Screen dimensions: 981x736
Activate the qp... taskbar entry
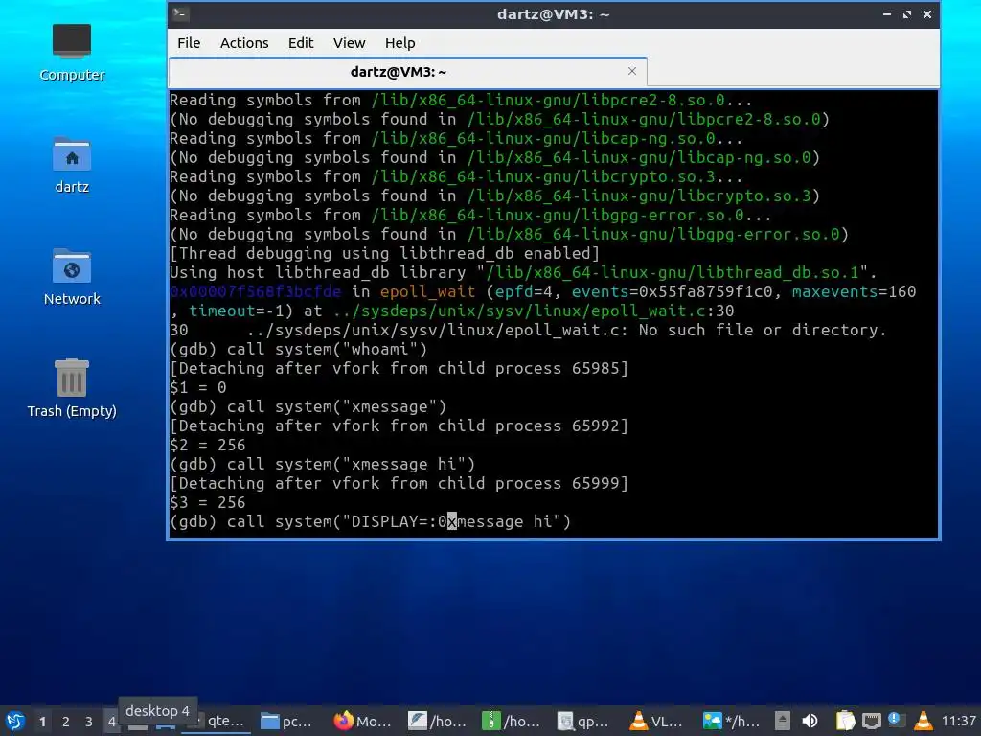pos(584,722)
